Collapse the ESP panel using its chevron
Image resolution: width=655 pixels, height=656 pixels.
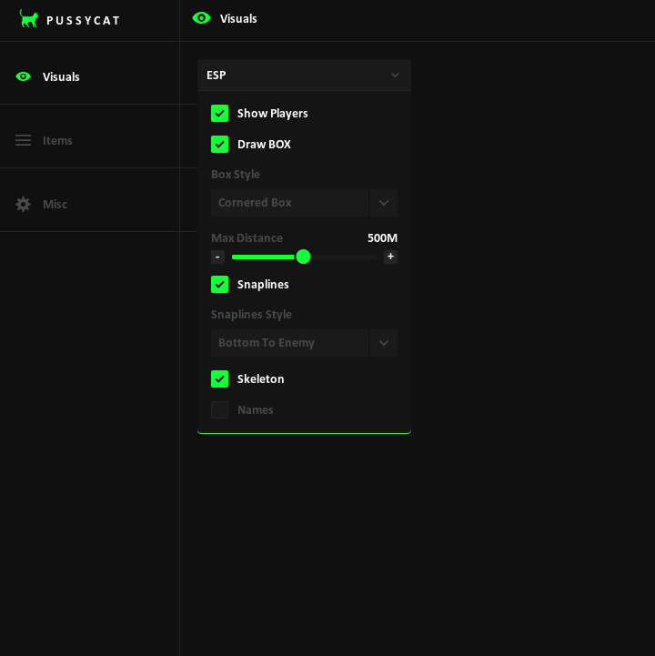point(395,76)
